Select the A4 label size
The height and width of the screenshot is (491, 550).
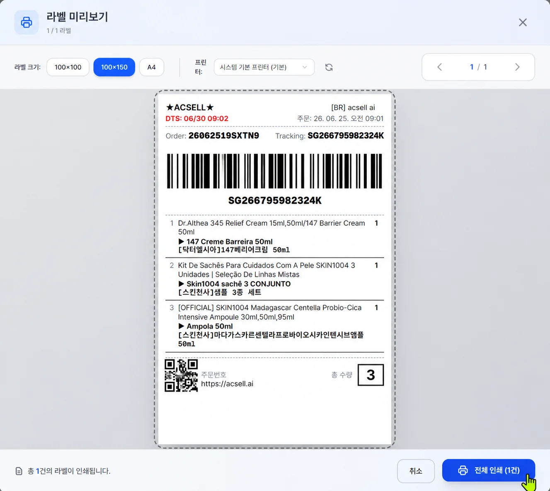[x=151, y=67]
